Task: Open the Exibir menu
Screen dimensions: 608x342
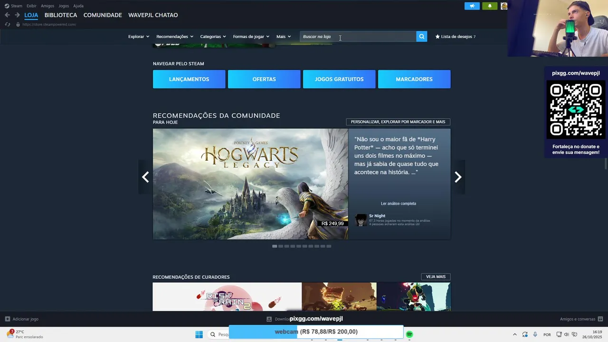Action: [31, 6]
